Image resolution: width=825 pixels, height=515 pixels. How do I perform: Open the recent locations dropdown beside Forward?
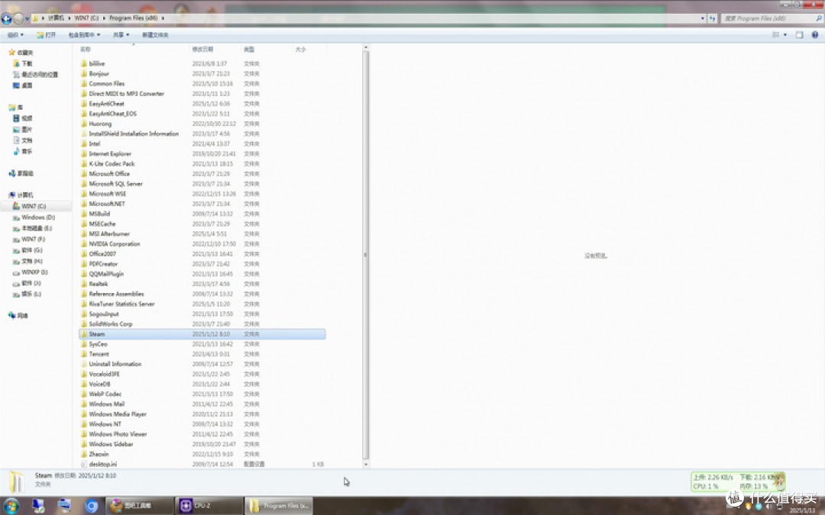pyautogui.click(x=27, y=19)
